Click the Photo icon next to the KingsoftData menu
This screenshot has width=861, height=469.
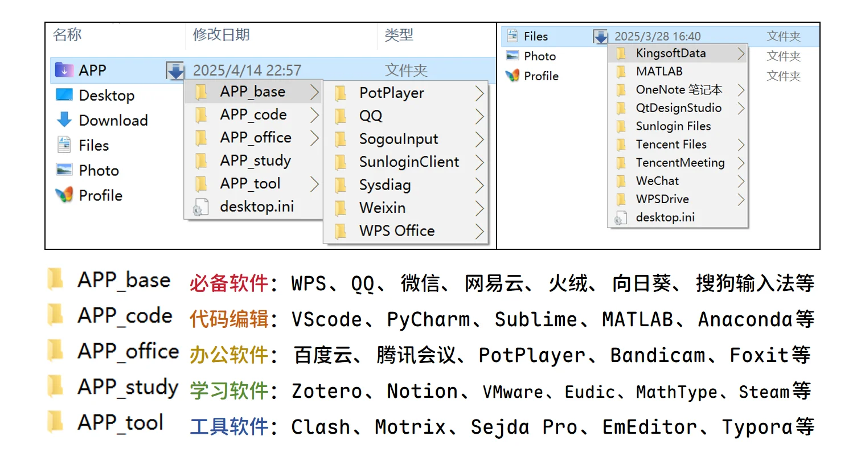click(x=512, y=56)
